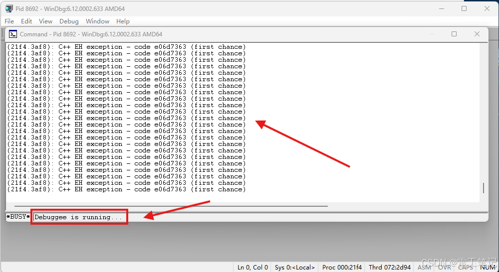The image size is (499, 272).
Task: Click the Command window horizontal scrollbar
Action: tap(171, 206)
